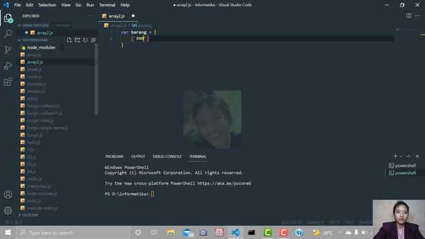Image resolution: width=425 pixels, height=239 pixels.
Task: Open the Selection menu
Action: [x=47, y=5]
